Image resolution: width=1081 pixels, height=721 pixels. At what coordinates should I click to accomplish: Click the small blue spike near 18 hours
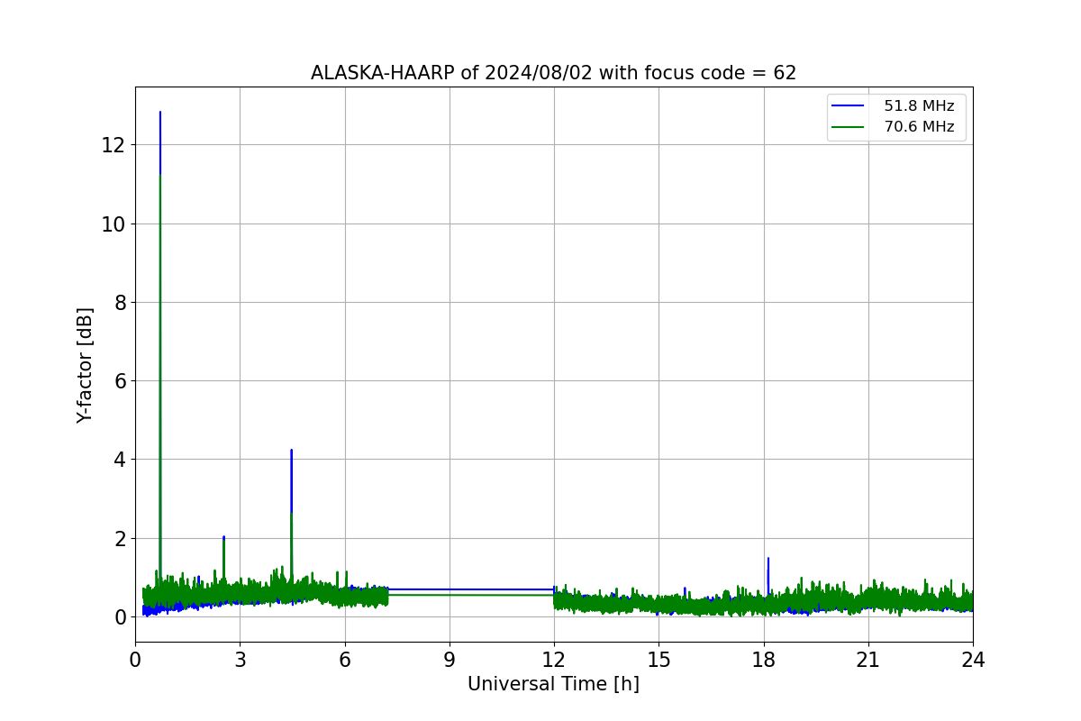[768, 561]
